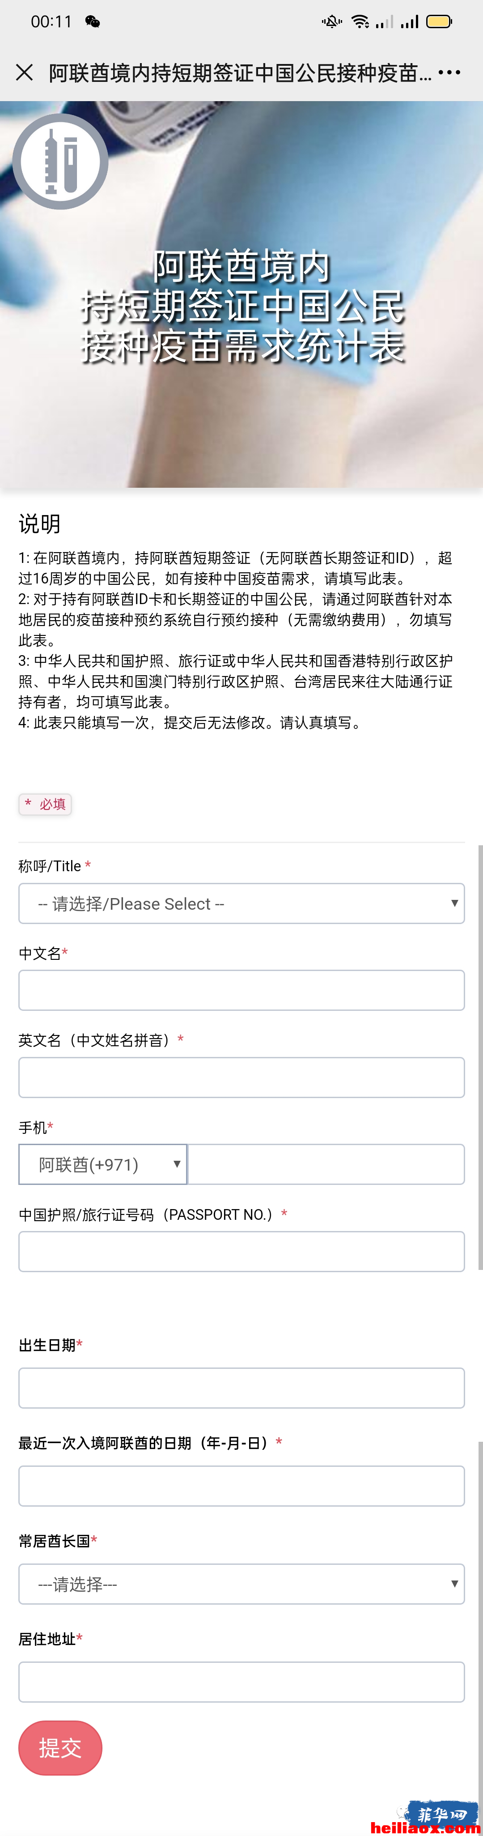483x1836 pixels.
Task: Select the 出生日期 date field
Action: click(x=241, y=1388)
